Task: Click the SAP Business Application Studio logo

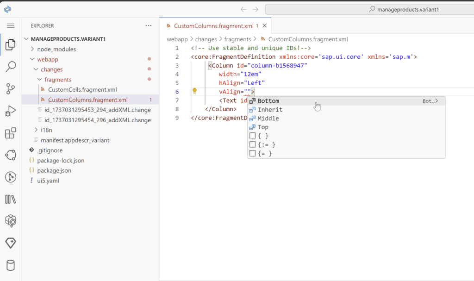Action: pos(7,9)
